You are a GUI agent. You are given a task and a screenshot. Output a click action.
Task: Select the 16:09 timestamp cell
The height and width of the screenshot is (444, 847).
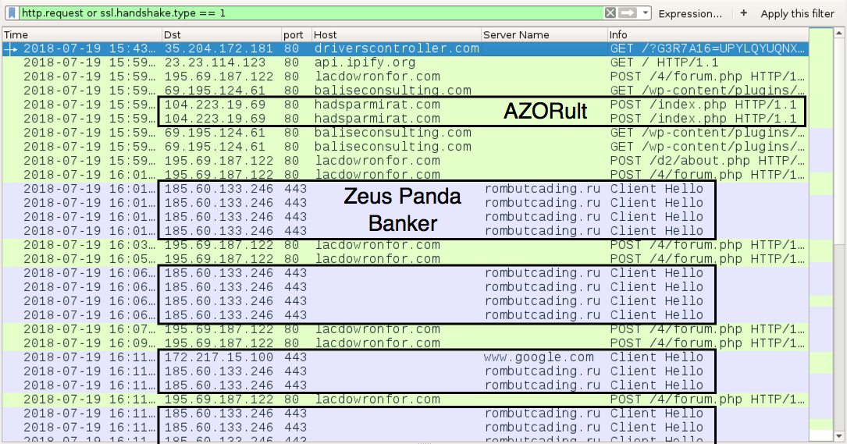coord(89,343)
